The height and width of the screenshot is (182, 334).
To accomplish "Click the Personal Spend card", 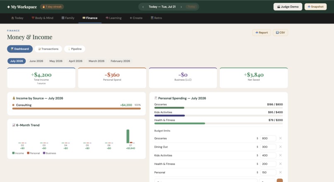I will coord(112,78).
